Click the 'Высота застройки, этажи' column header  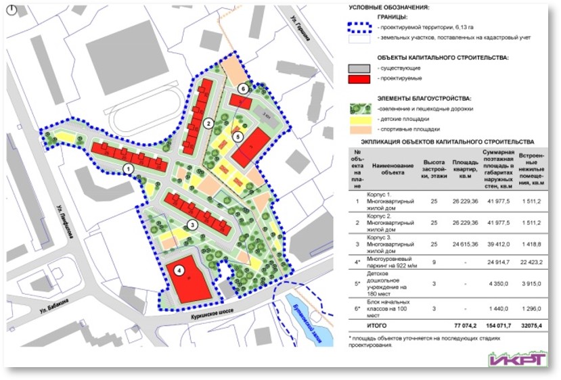(434, 169)
